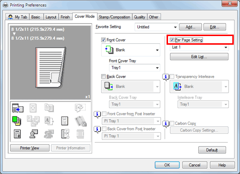Viewport: 240px width, 174px height.
Task: Enable the Back Cover checkbox
Action: pyautogui.click(x=104, y=76)
